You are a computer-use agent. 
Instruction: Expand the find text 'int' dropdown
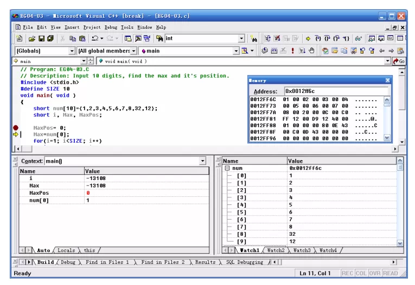tap(241, 38)
